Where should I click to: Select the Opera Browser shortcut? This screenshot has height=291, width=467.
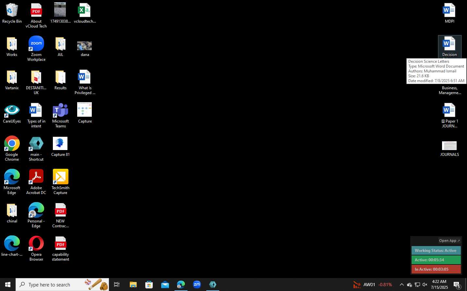point(36,249)
